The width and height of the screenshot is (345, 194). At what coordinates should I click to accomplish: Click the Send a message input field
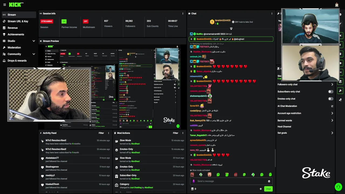tap(231, 181)
